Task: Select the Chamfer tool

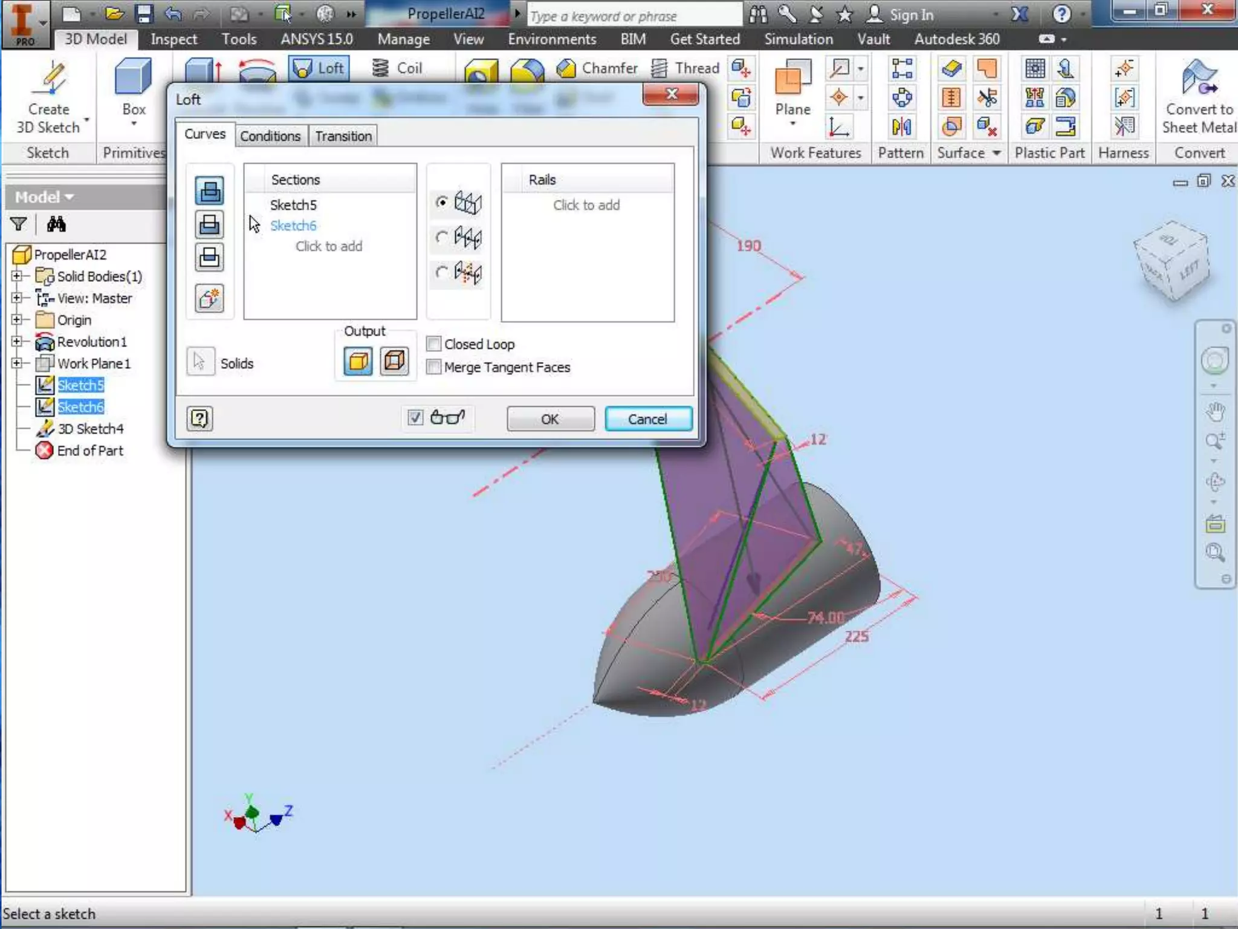Action: click(x=597, y=68)
